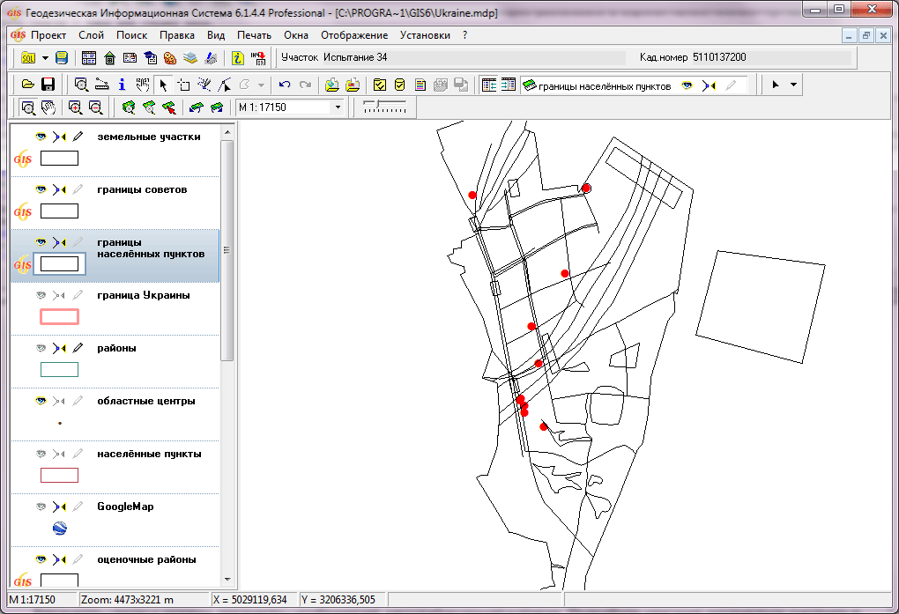Select the arrow pointer tool
899x614 pixels.
pos(163,85)
